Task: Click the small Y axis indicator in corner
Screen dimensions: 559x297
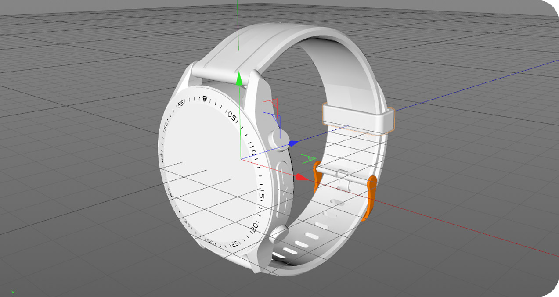Action: pyautogui.click(x=13, y=292)
